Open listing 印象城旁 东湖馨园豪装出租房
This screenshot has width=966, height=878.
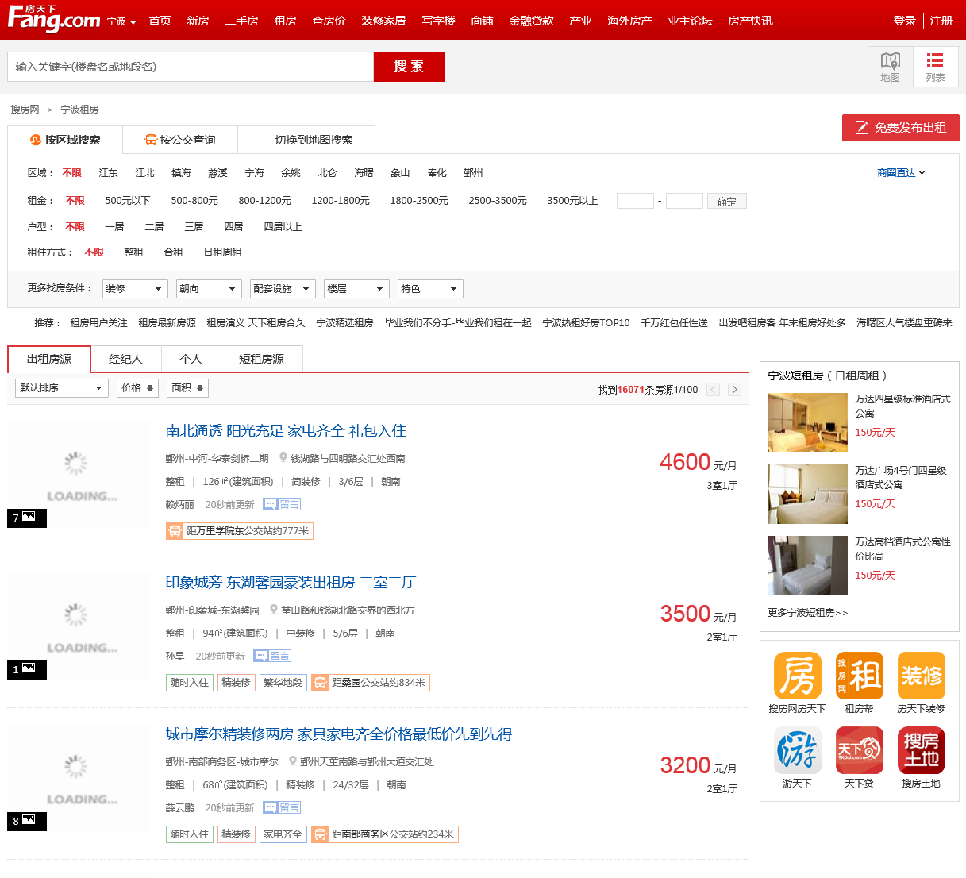tap(291, 583)
